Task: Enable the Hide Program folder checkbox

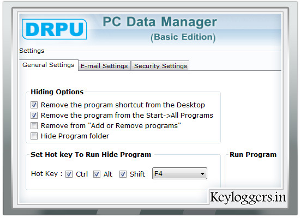Action: (34, 136)
